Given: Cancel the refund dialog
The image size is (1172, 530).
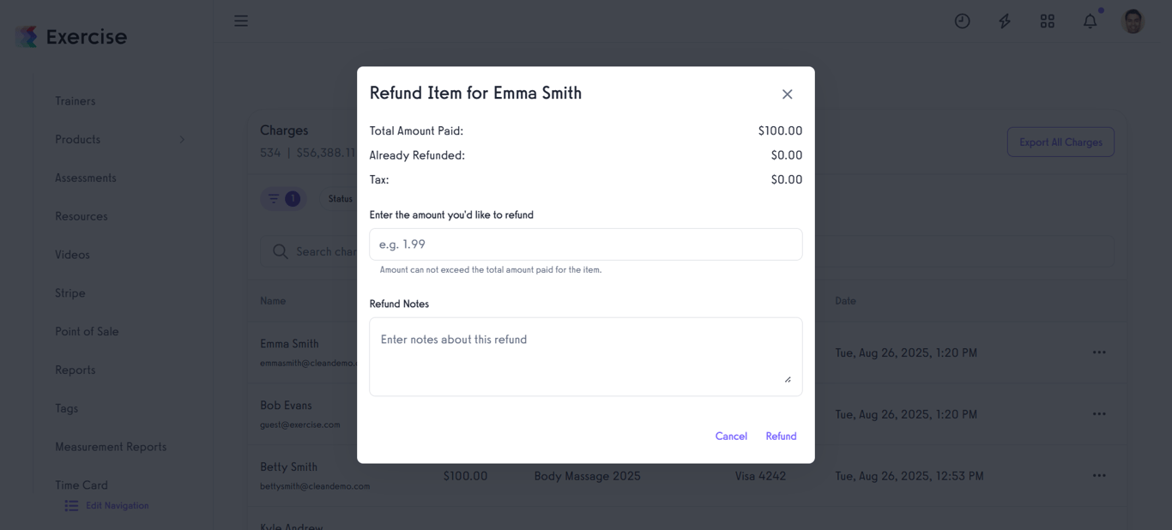Looking at the screenshot, I should 731,436.
